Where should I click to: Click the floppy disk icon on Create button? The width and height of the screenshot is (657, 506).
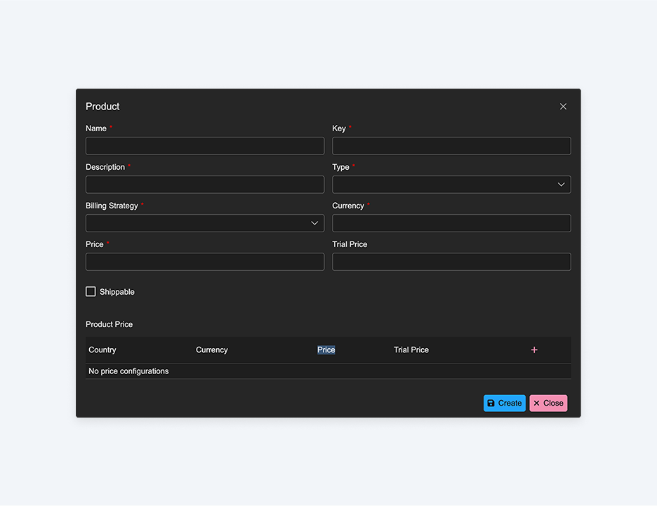click(x=491, y=404)
